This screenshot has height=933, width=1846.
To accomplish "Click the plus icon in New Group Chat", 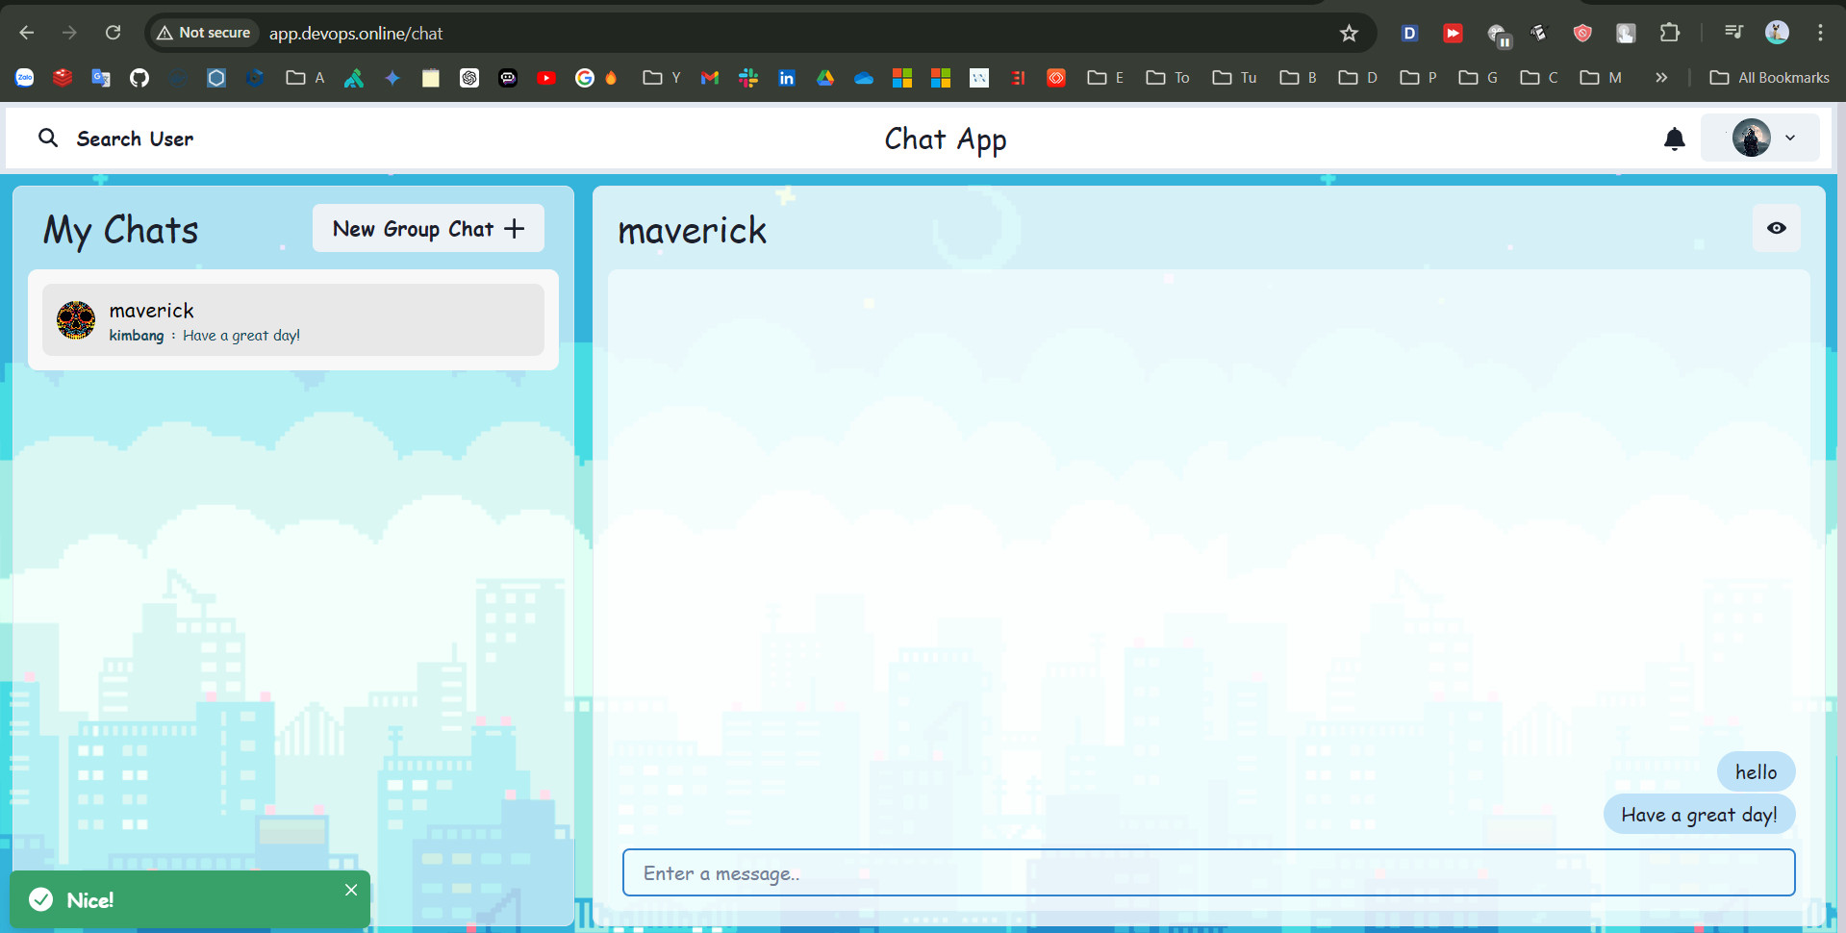I will pos(515,228).
